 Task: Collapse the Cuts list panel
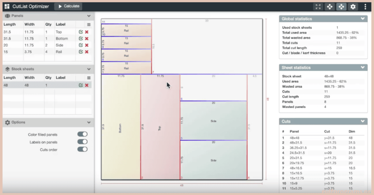[362, 121]
